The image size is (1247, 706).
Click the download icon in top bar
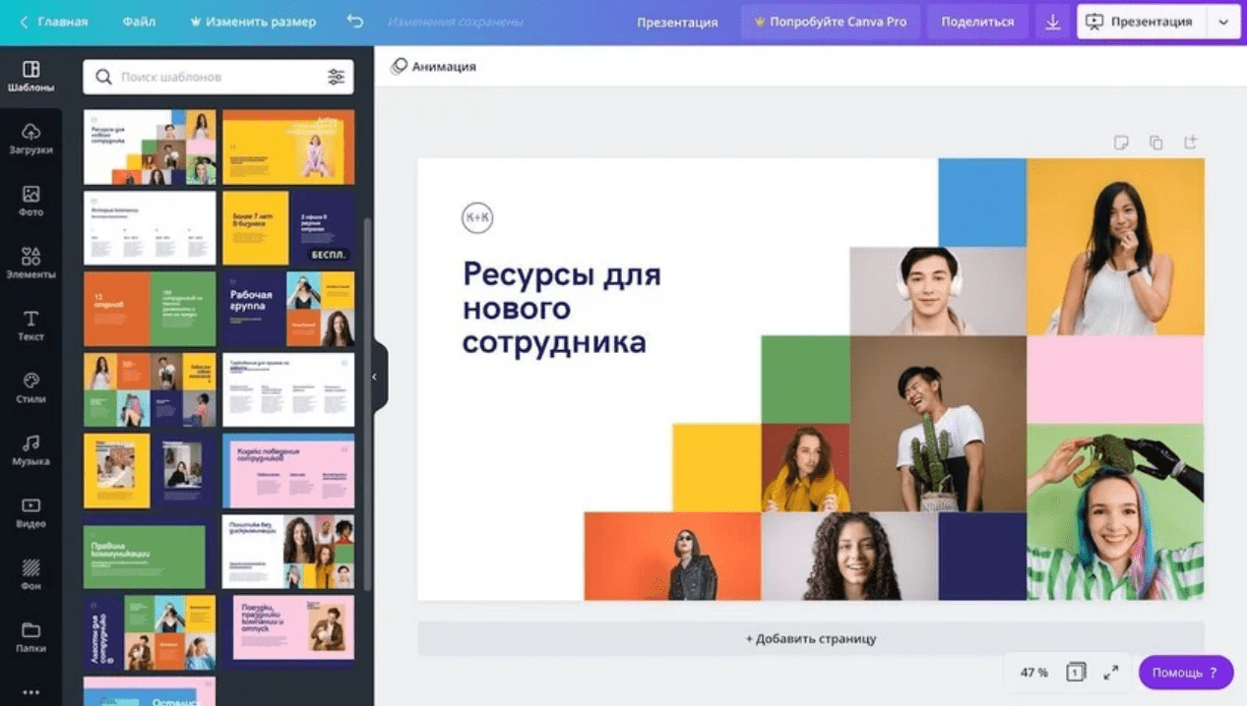pos(1052,22)
